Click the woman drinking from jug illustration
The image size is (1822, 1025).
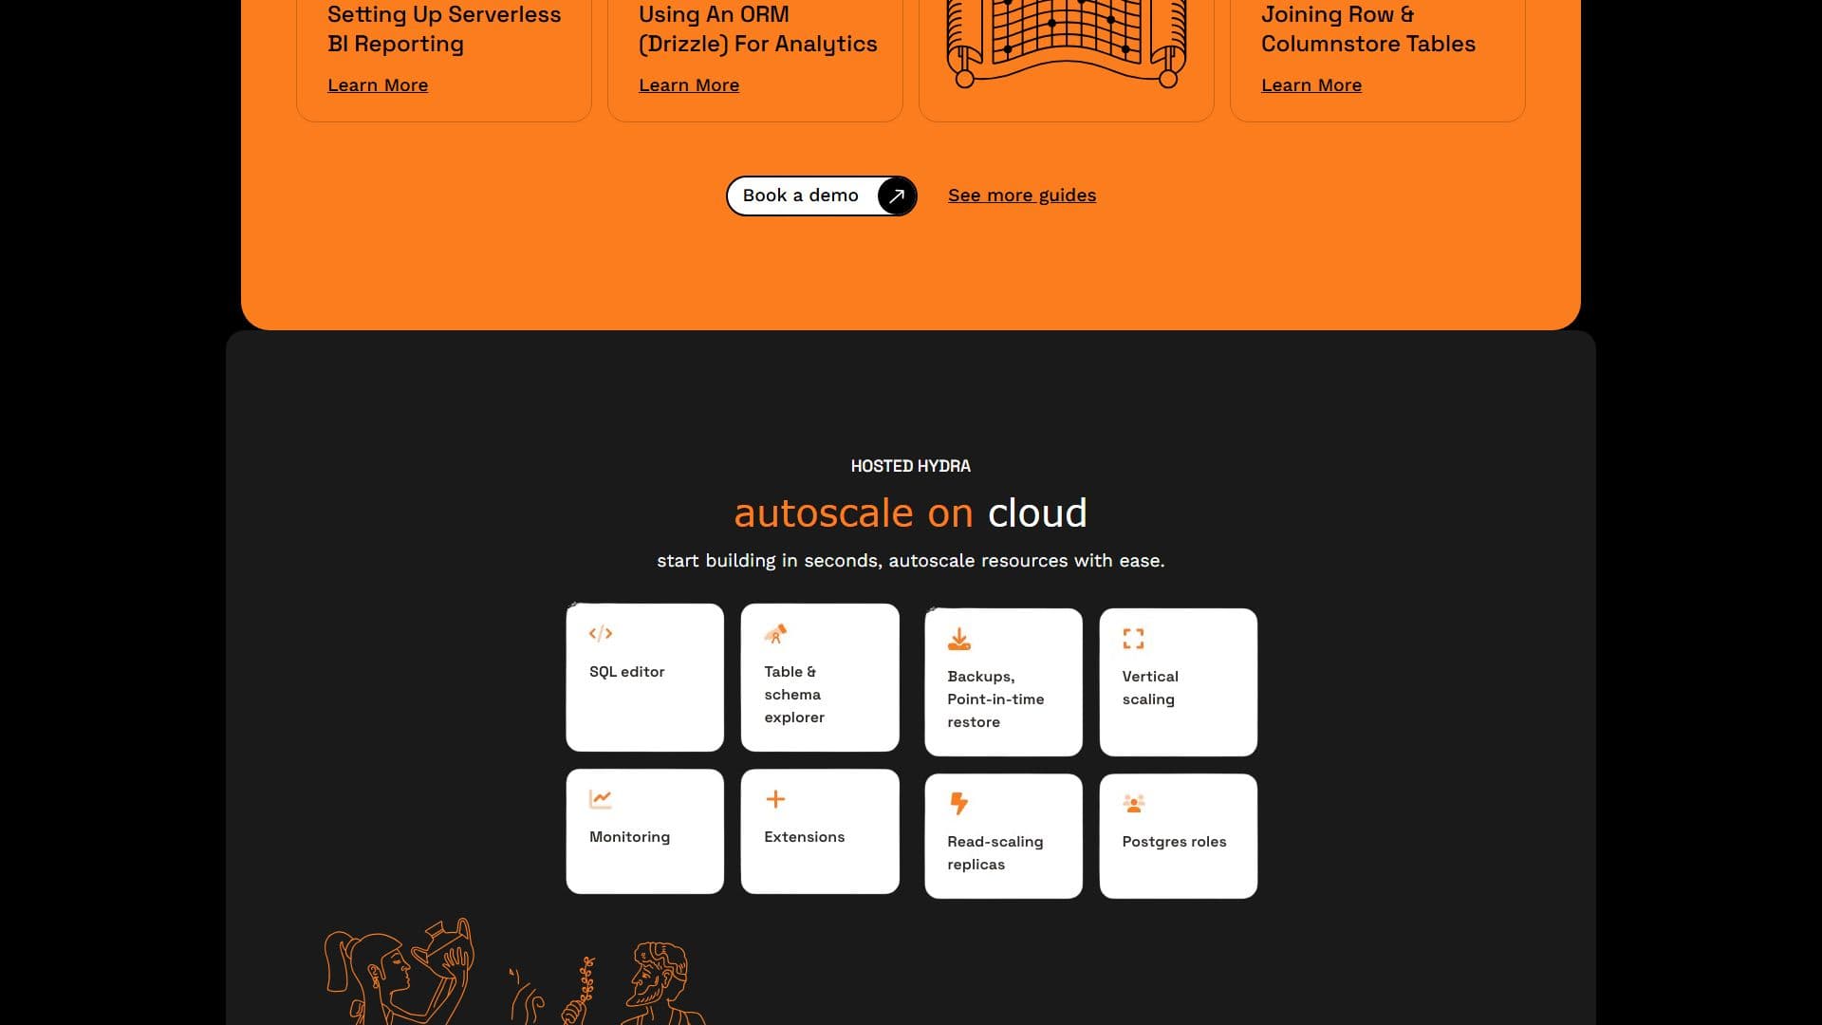[399, 972]
